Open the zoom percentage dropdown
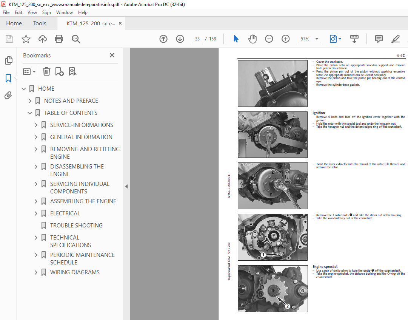Viewport: 408px width, 320px height. (317, 39)
